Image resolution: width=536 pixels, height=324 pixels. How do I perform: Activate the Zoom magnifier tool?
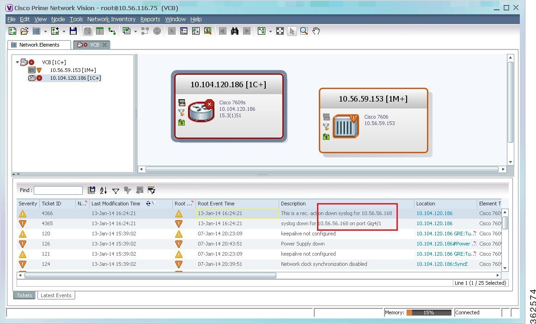[304, 31]
